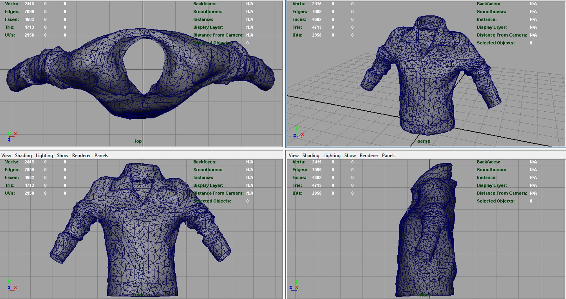
Task: Click the 'Tris: 4713' readout in the side view
Action: tap(307, 185)
